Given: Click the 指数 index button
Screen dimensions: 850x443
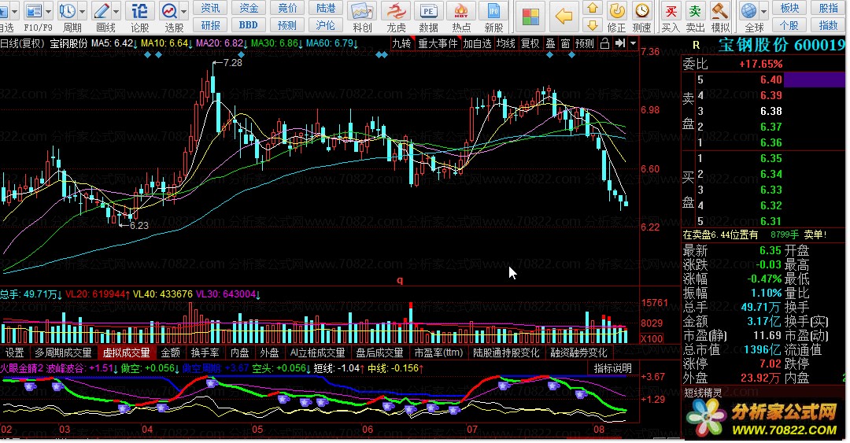Looking at the screenshot, I should click(x=828, y=25).
